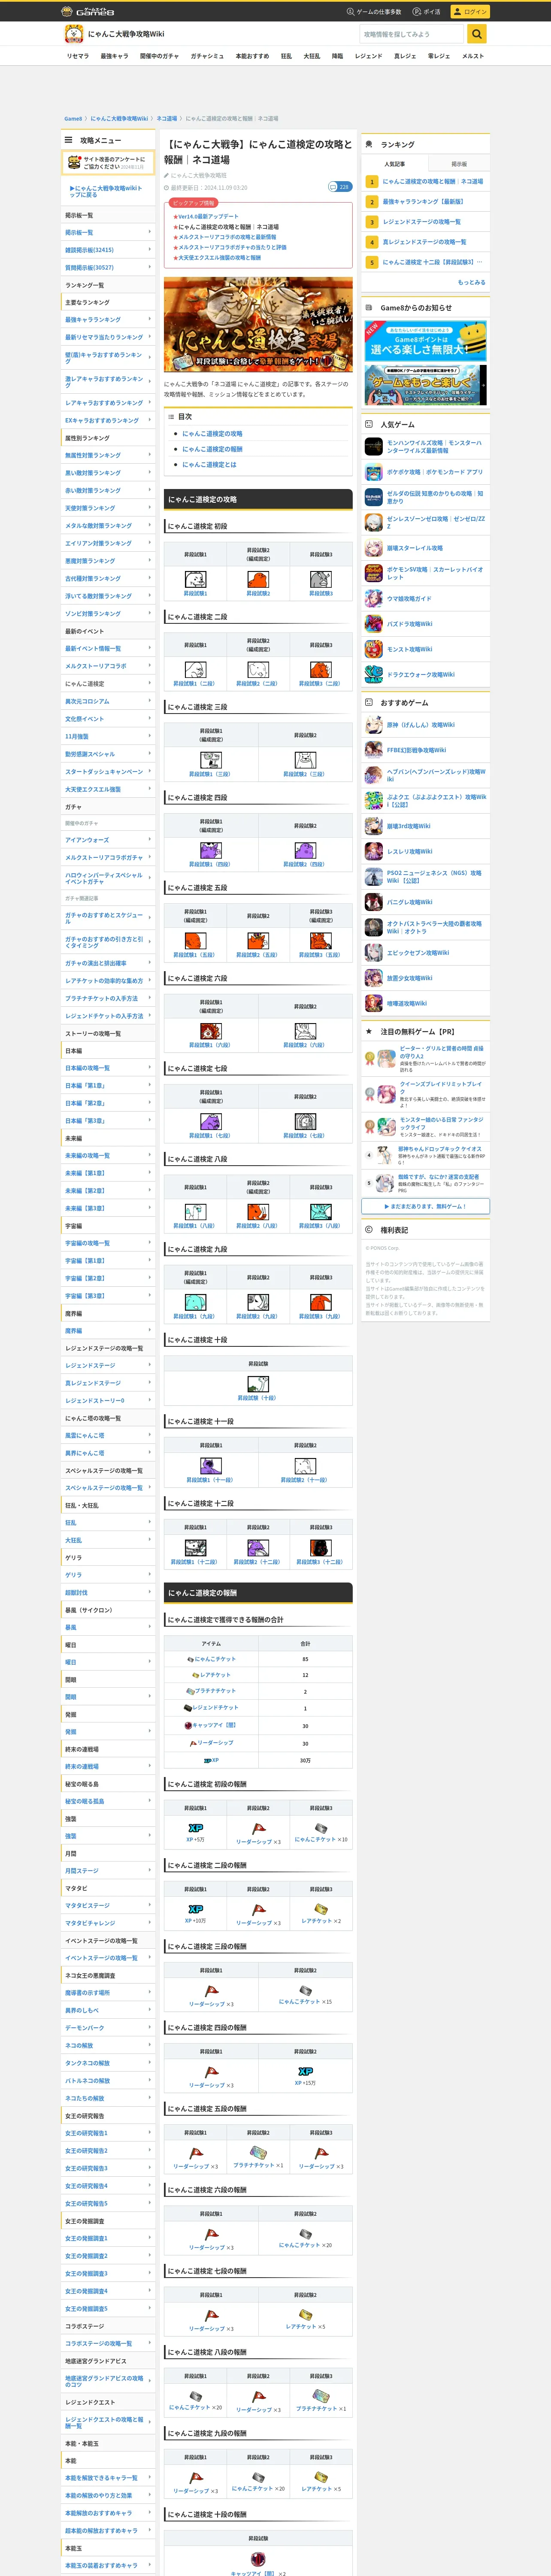Click the ネコ道場 breadcrumb link

pos(167,119)
